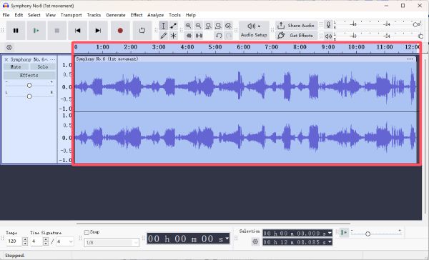
Task: Start recording with the red Record button
Action: tap(120, 30)
